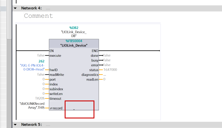Viewport: 222px width, 128px height.
Task: Select the %DB2 instance data block label
Action: coord(74,28)
